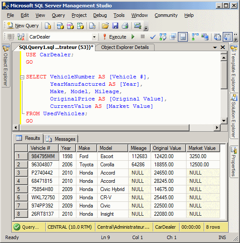Image resolution: width=240 pixels, height=243 pixels.
Task: Start debugging with the green arrow
Action: [x=133, y=37]
